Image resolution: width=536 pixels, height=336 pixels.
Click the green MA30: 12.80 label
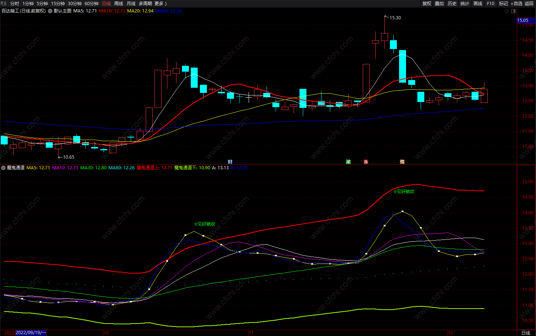coord(93,168)
